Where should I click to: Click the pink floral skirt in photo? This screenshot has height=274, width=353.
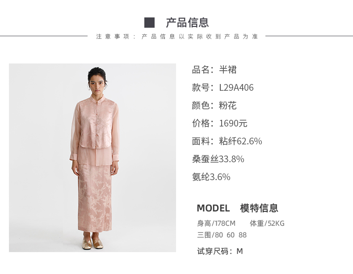tap(95, 198)
